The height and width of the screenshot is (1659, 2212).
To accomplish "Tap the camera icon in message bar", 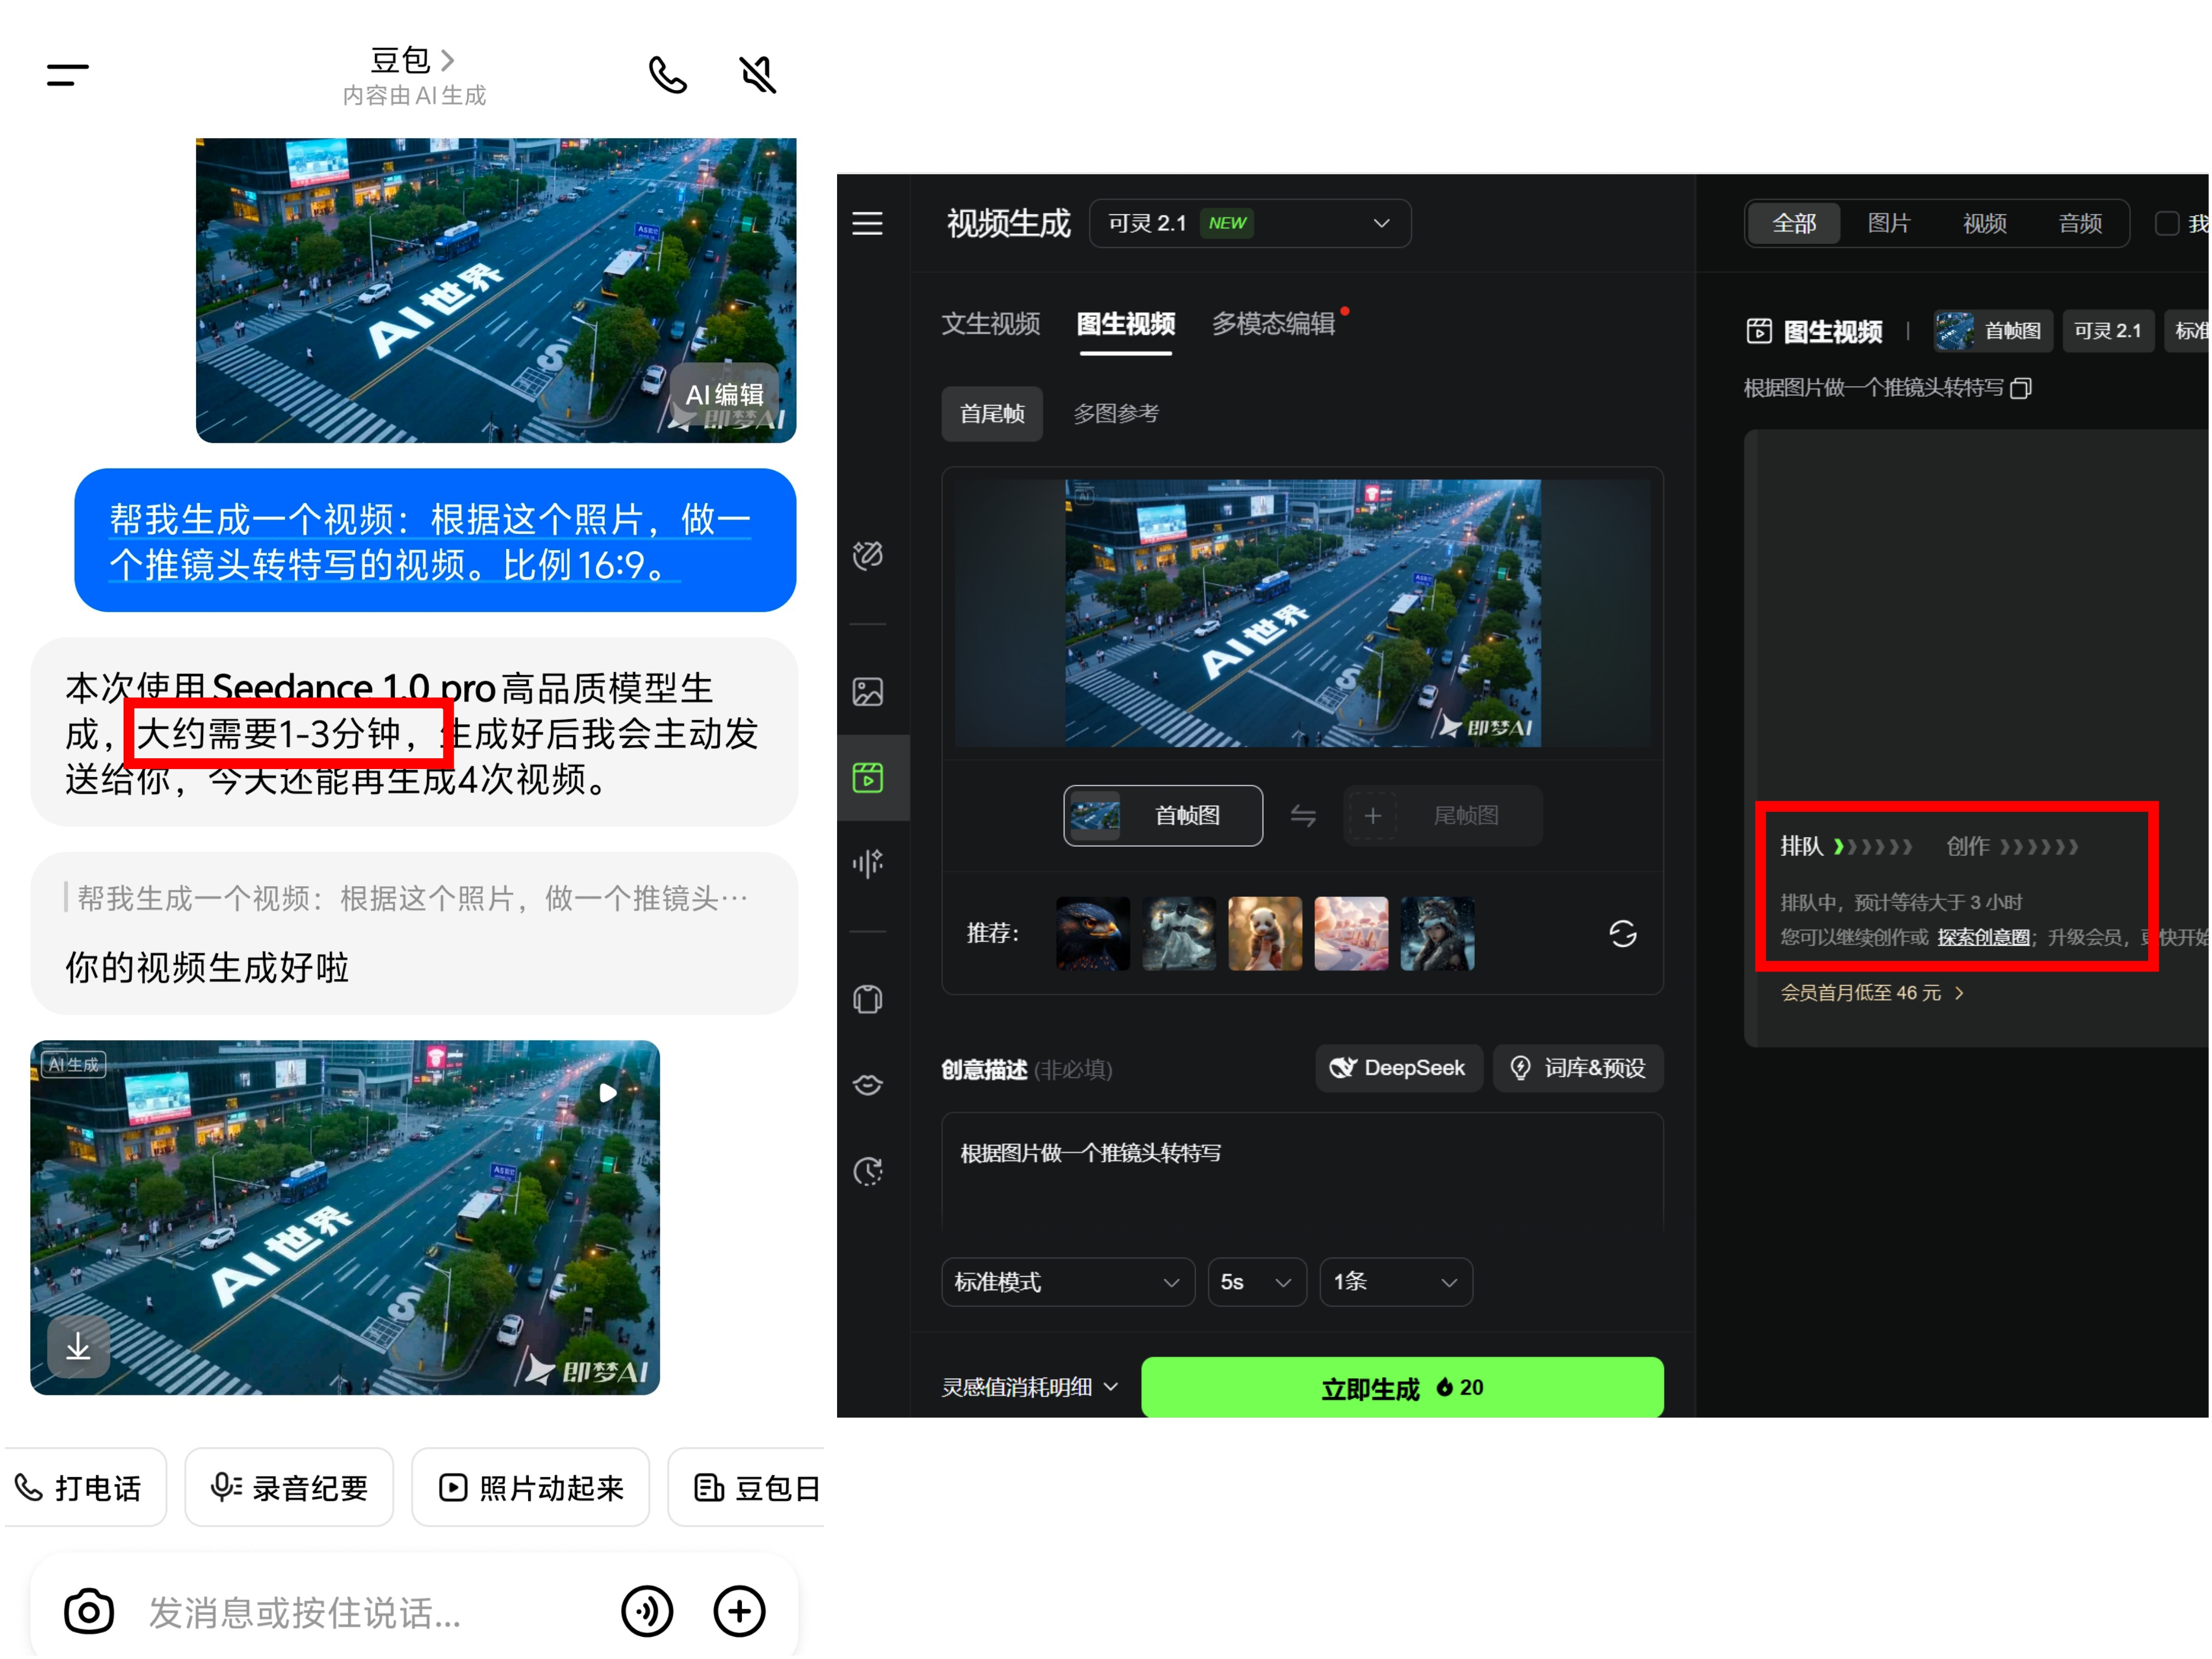I will point(89,1611).
